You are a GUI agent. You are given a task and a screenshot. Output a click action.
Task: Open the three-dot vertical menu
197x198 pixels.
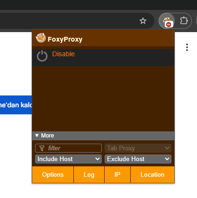(x=187, y=47)
